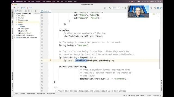This screenshot has height=97, width=174.
Task: Click the undo arrow icon in toolbar
Action: point(151,8)
